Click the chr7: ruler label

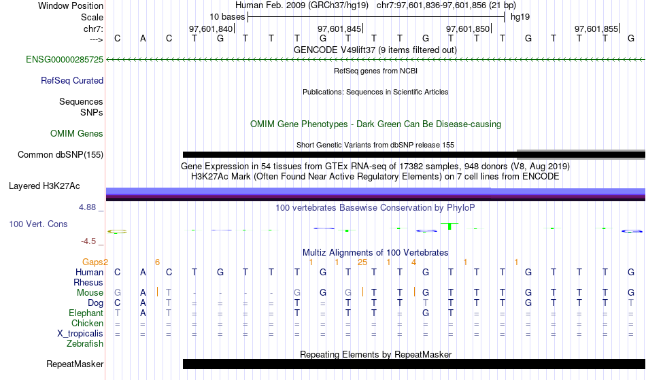(x=94, y=29)
